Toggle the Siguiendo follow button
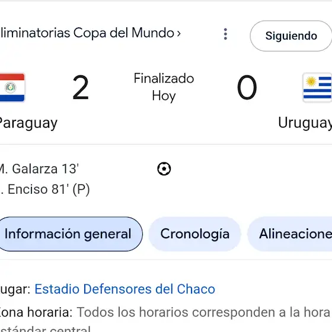 (x=291, y=36)
